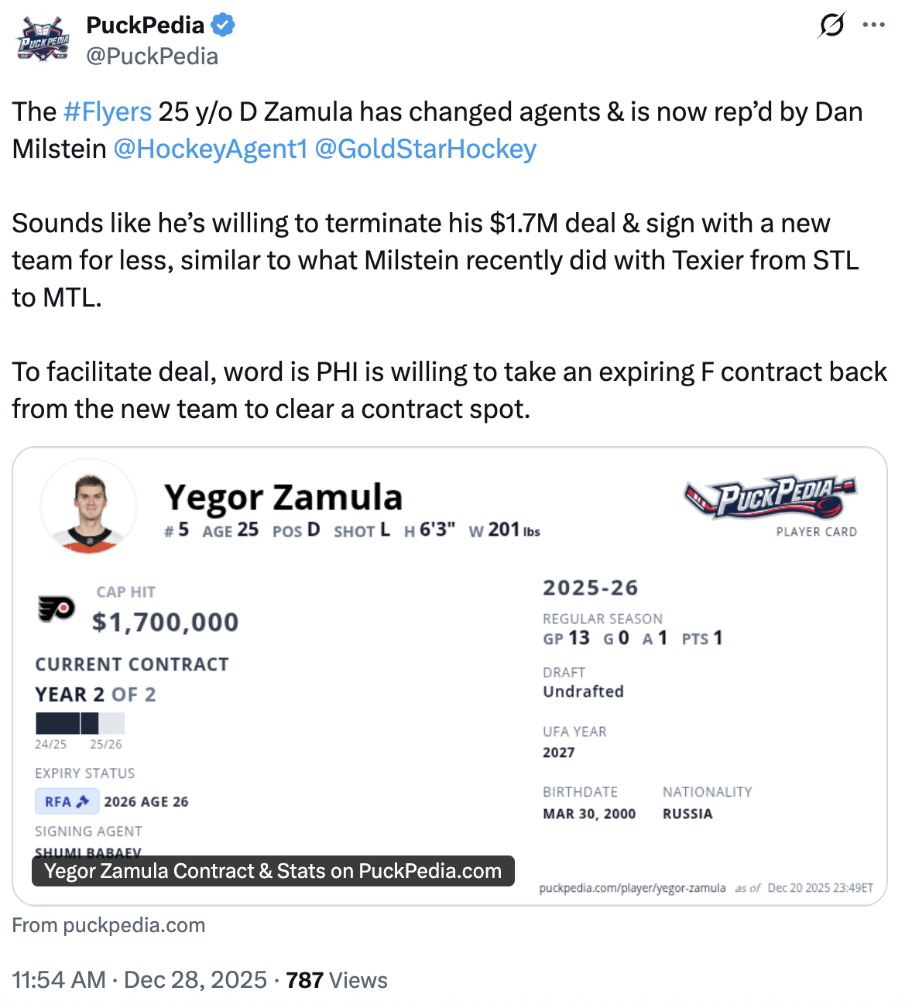The width and height of the screenshot is (912, 1008).
Task: Open the @GoldStarHockey mention
Action: click(425, 149)
